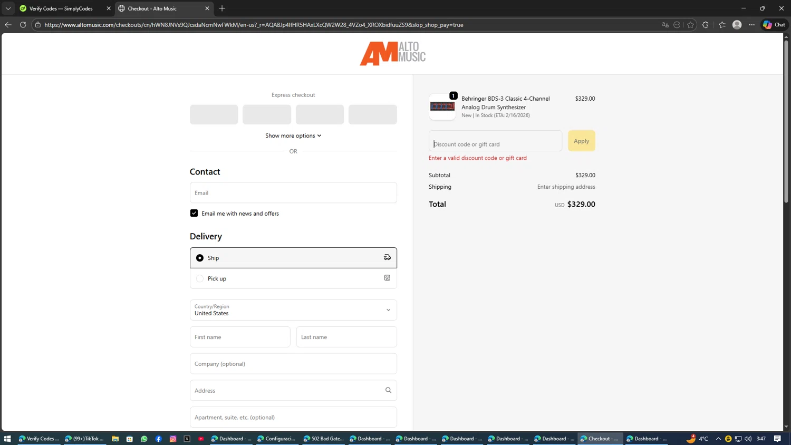Open the tab search dropdown arrow
Viewport: 791px width, 445px height.
pos(8,8)
